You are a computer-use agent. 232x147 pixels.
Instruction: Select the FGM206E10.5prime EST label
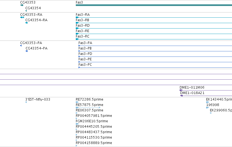92,121
